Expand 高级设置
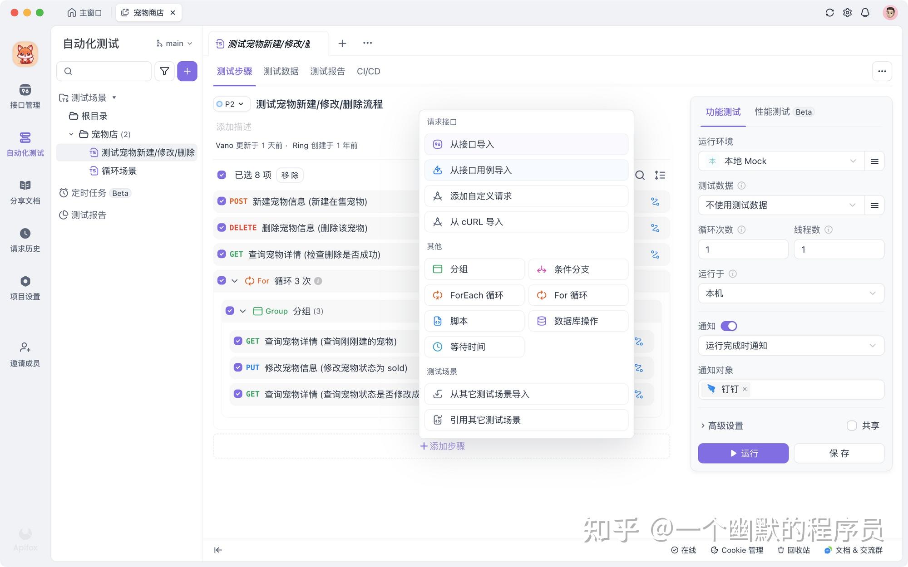Image resolution: width=908 pixels, height=567 pixels. (722, 425)
